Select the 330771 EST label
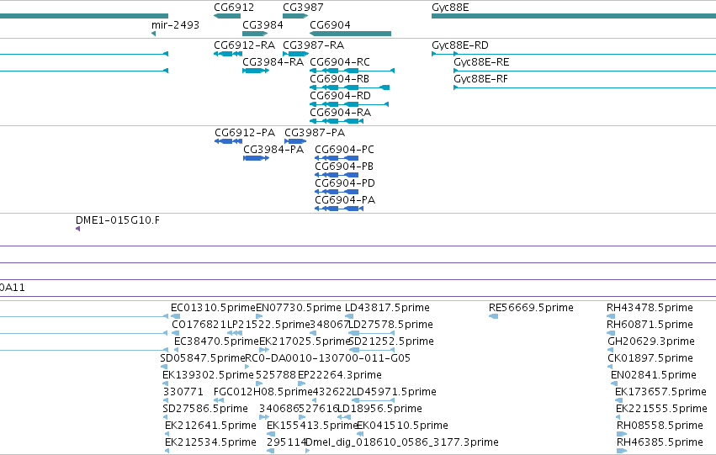 [183, 393]
